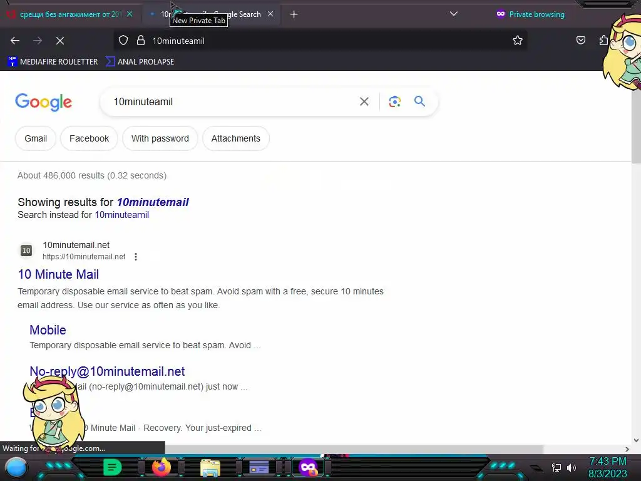
Task: Close the Google Search tab
Action: (x=270, y=14)
